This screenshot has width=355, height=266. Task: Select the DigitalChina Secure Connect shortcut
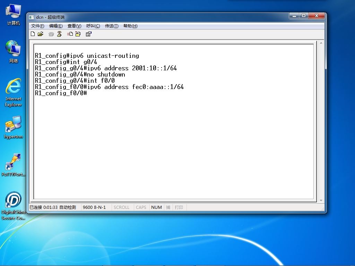click(x=14, y=205)
